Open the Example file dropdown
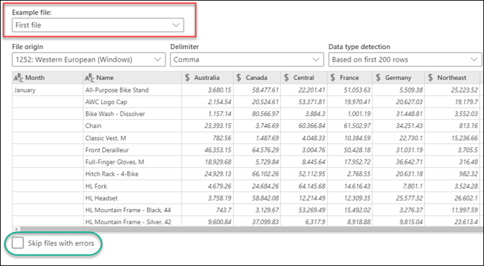Screen dimensions: 484x266 click(98, 25)
